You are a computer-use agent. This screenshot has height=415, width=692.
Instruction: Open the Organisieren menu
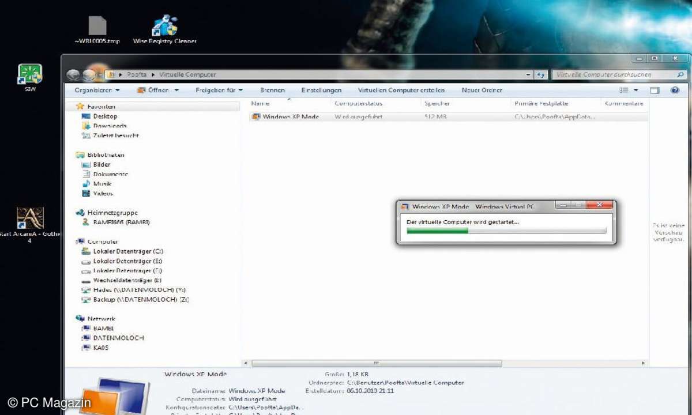(x=97, y=90)
